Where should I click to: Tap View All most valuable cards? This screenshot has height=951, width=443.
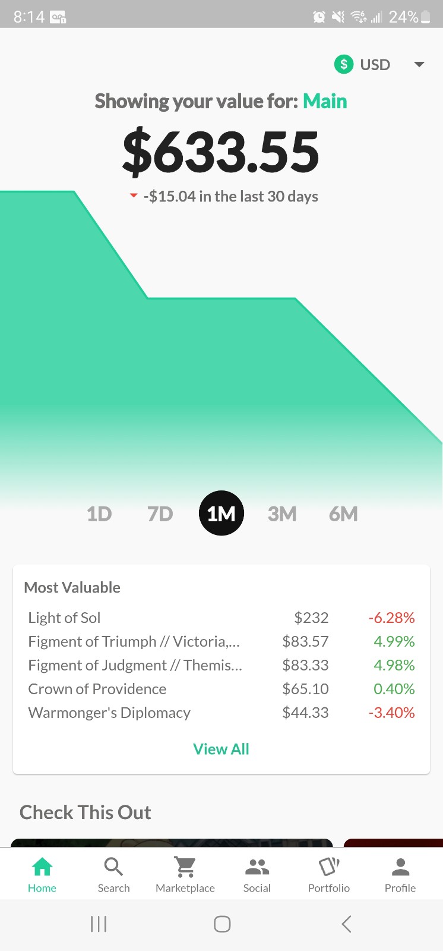(221, 749)
